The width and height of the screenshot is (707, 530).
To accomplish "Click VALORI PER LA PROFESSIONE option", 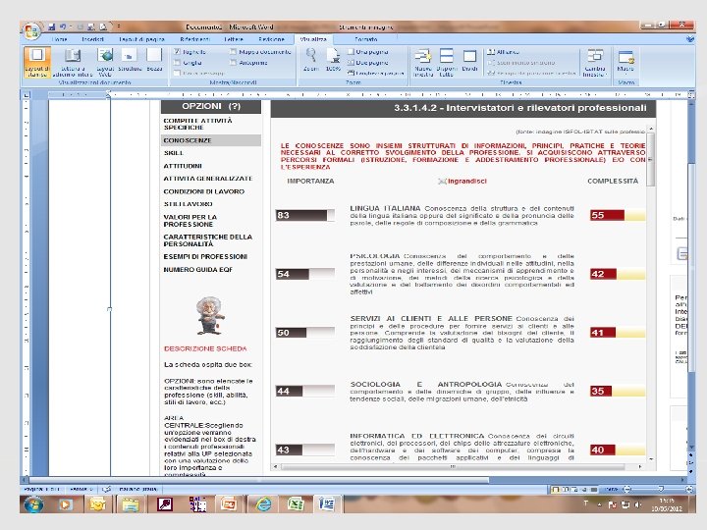I will click(190, 221).
